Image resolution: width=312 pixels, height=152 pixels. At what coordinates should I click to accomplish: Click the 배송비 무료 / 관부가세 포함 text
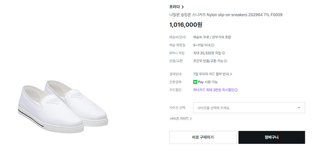click(x=212, y=37)
